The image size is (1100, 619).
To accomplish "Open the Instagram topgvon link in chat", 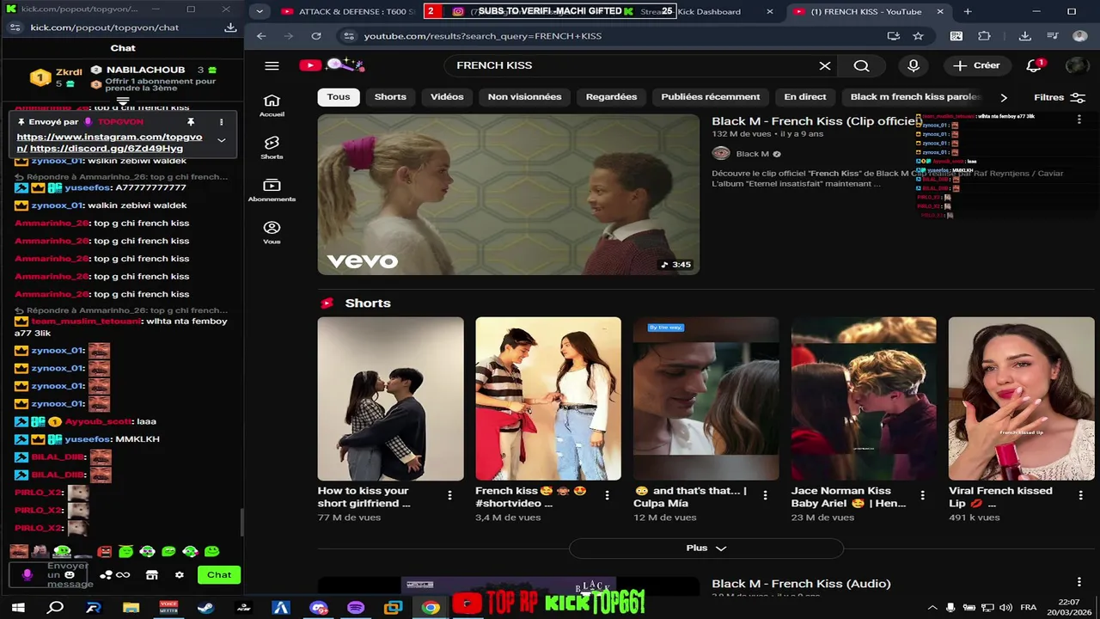I will pos(109,143).
